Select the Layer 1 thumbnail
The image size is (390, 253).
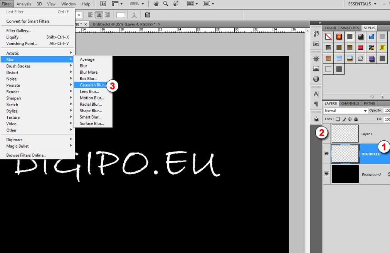coord(345,133)
